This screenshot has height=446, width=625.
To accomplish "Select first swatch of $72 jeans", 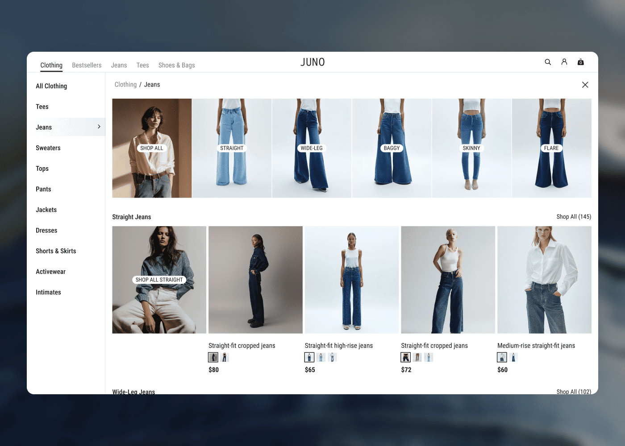I will point(406,357).
